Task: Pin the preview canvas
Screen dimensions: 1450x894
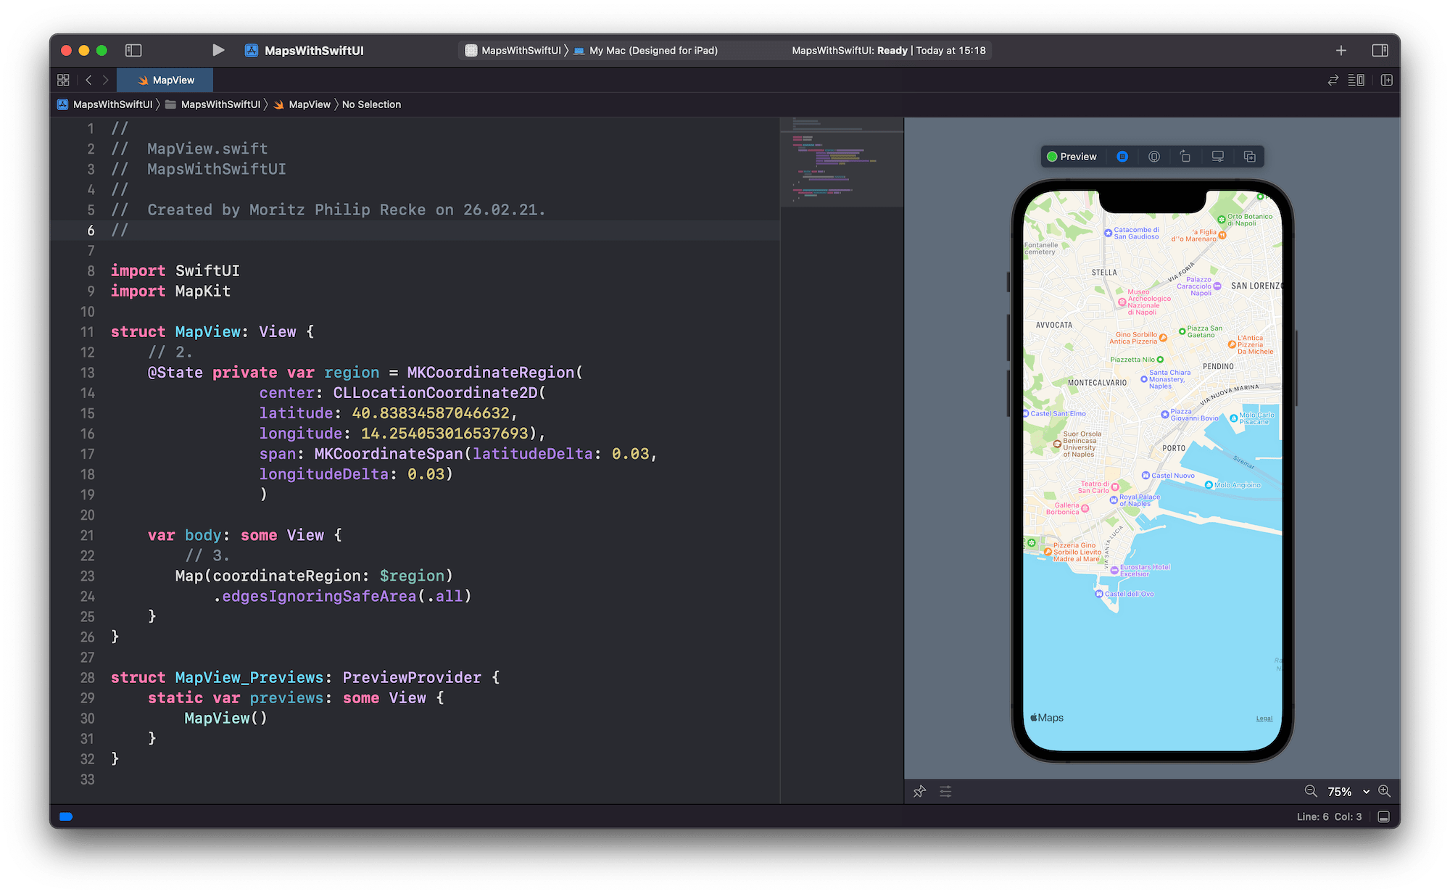Action: 919,791
